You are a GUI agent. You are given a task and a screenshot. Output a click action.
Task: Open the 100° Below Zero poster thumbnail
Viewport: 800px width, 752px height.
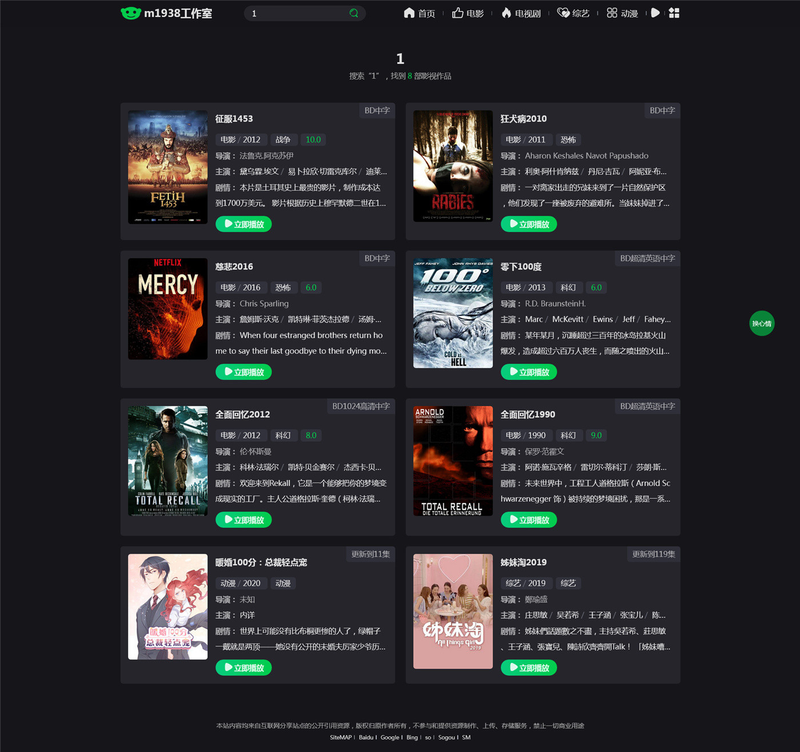point(453,313)
